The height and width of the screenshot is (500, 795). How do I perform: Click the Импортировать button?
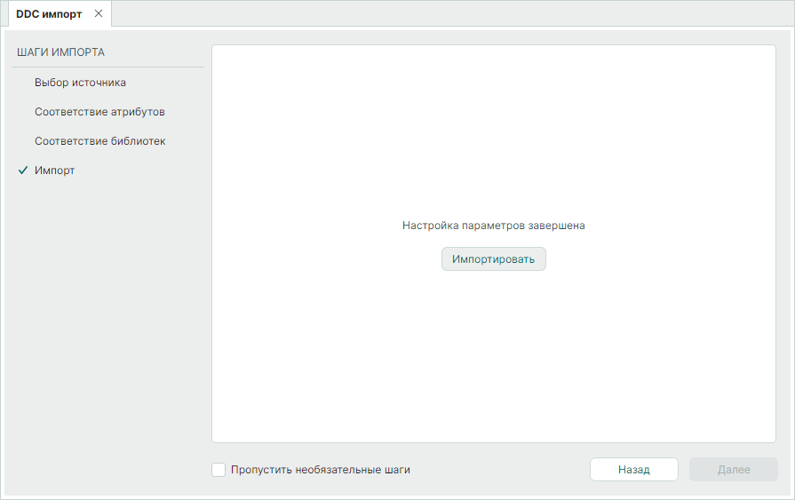pyautogui.click(x=493, y=259)
